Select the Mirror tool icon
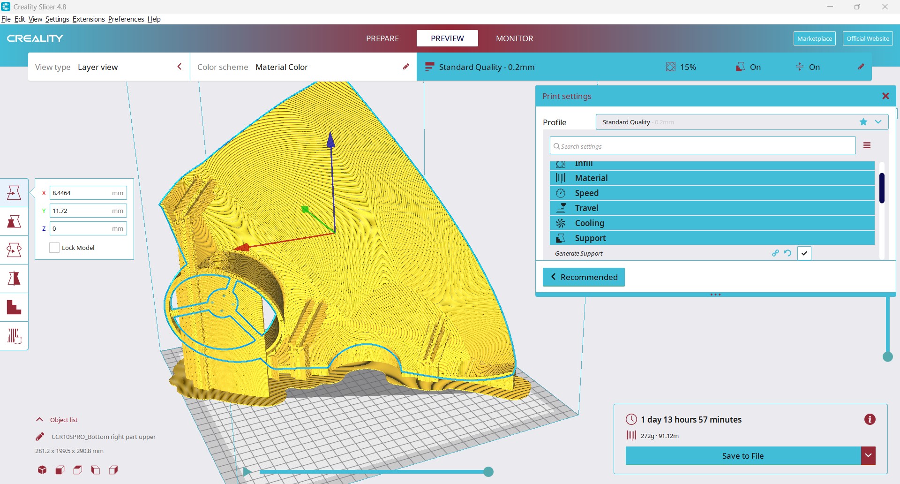This screenshot has width=900, height=484. [14, 279]
